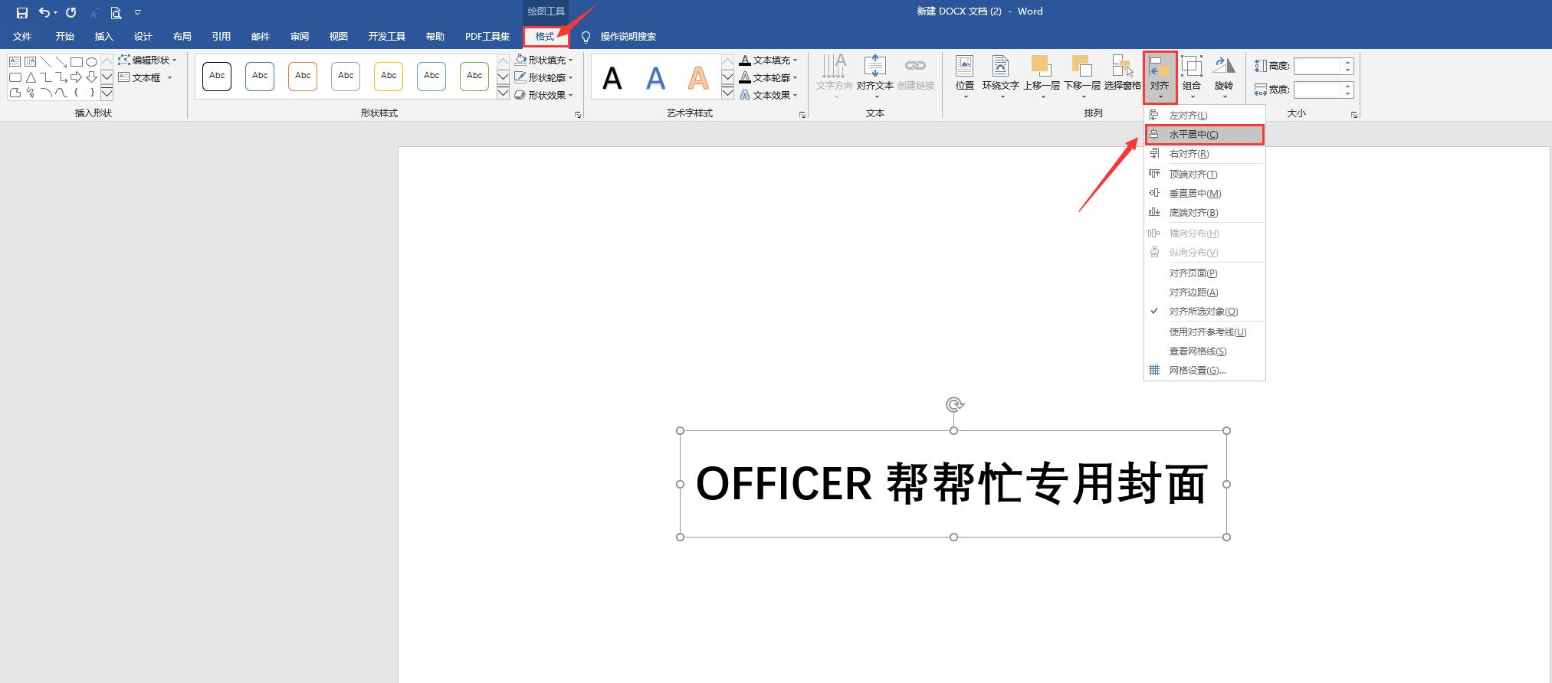Undo the last action
The image size is (1552, 683).
click(x=44, y=12)
